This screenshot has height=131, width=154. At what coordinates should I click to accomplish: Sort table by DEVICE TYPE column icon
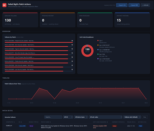pos(38,122)
